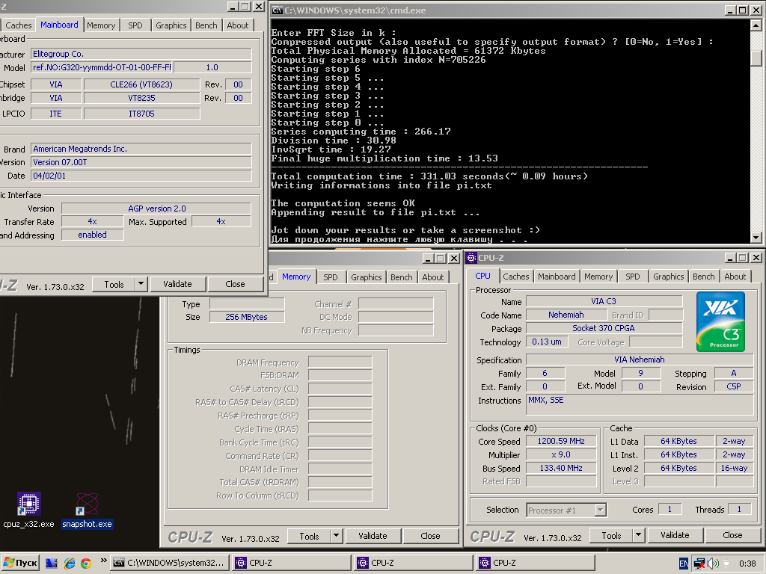Click Tools button in Mainboard window
The width and height of the screenshot is (766, 574).
pos(114,284)
